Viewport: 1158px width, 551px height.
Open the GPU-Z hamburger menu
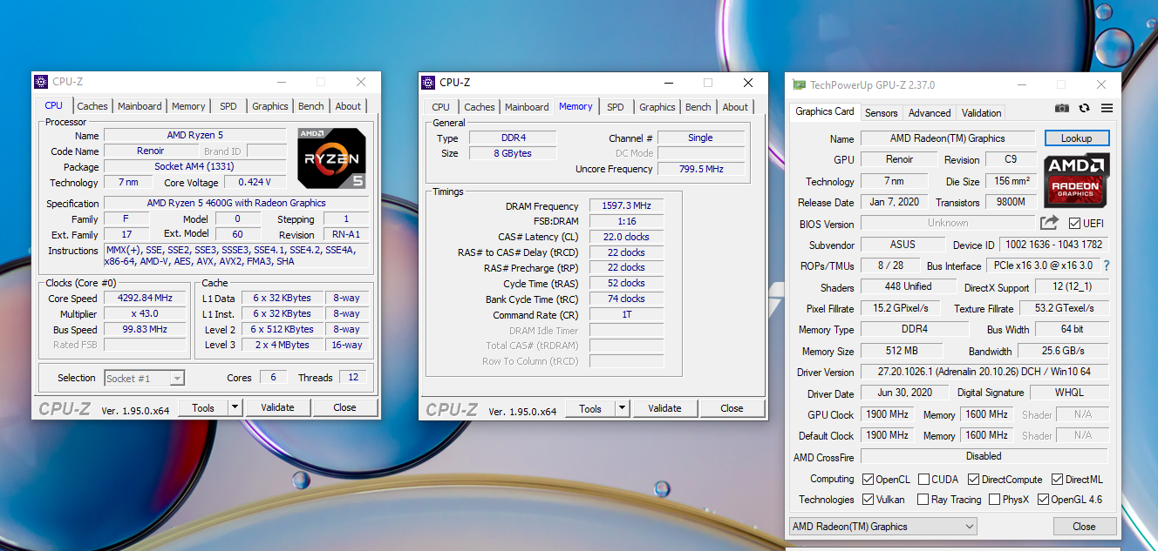pyautogui.click(x=1107, y=108)
